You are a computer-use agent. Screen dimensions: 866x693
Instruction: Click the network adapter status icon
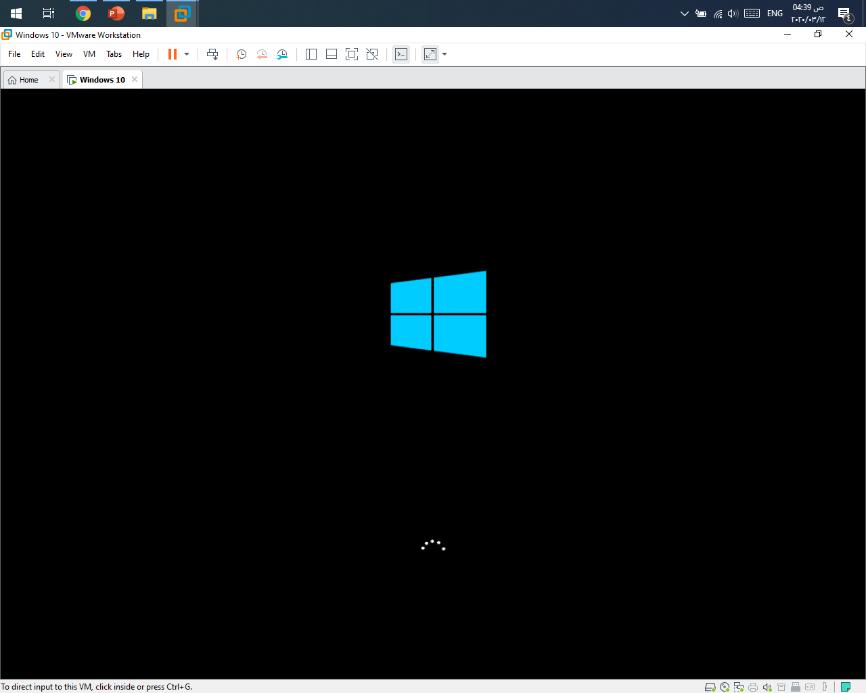(739, 687)
